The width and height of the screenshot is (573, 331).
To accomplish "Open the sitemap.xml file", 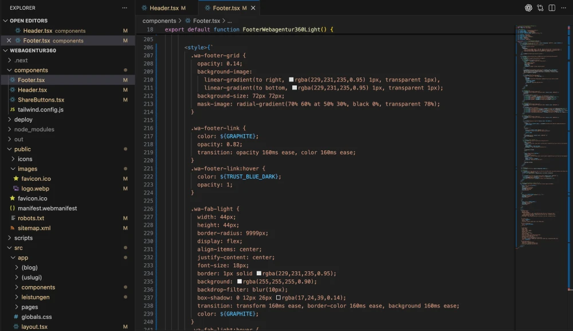I will tap(34, 228).
